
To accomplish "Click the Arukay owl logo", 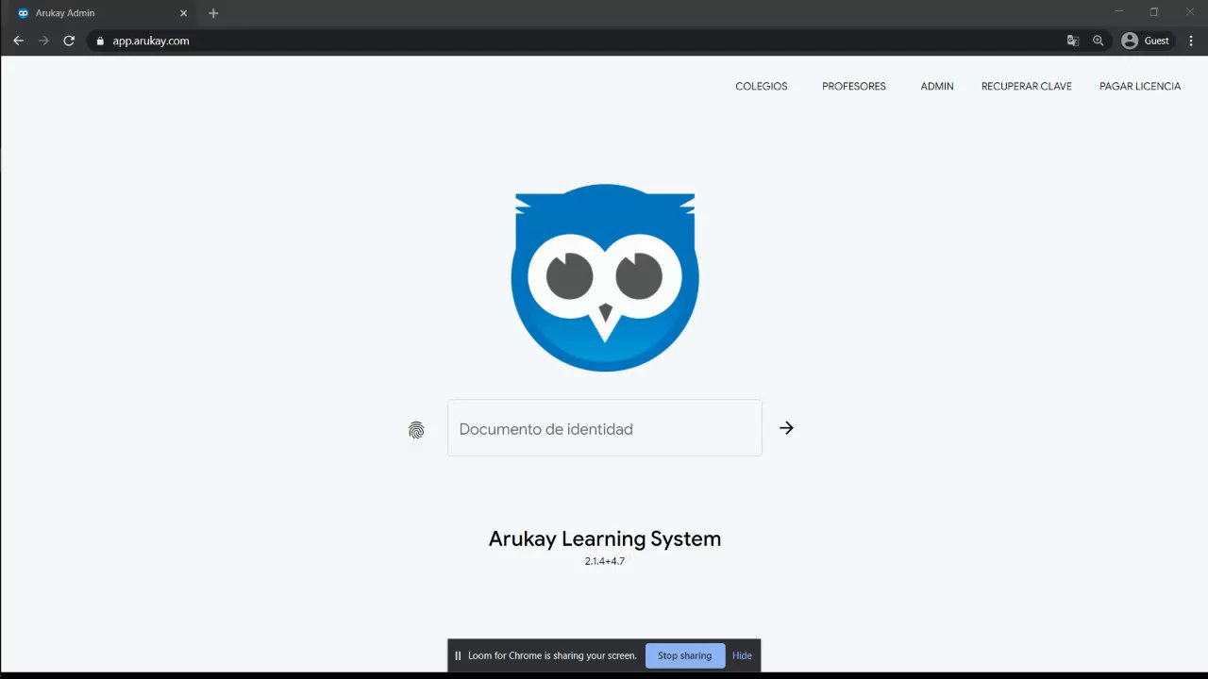I will pos(605,277).
